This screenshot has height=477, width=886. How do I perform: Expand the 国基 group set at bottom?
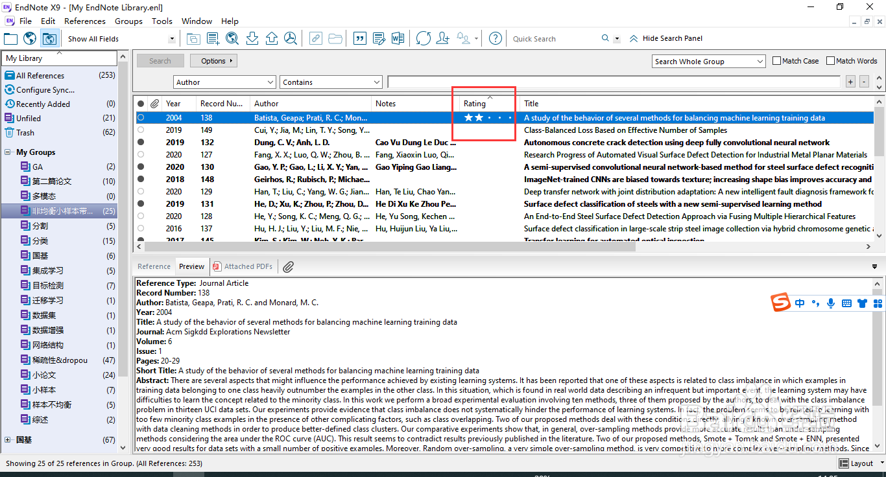(x=8, y=440)
